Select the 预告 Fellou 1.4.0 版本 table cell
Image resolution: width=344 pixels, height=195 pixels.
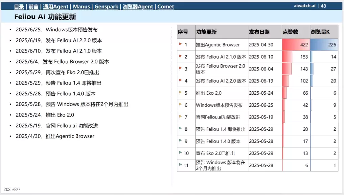click(x=222, y=141)
